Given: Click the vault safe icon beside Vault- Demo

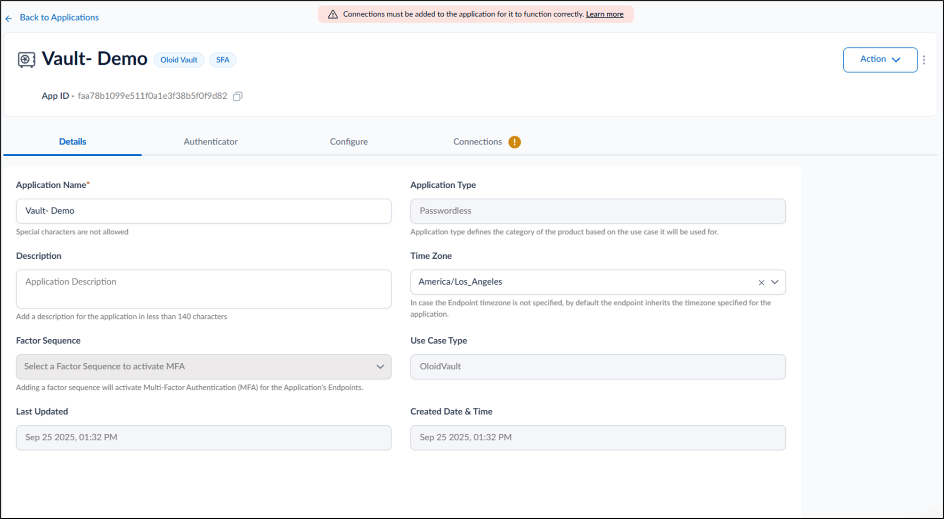Looking at the screenshot, I should [26, 60].
